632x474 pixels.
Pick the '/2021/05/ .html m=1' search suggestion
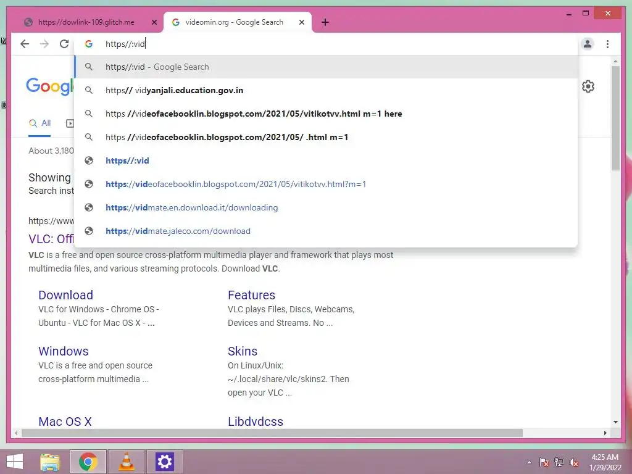pyautogui.click(x=326, y=137)
